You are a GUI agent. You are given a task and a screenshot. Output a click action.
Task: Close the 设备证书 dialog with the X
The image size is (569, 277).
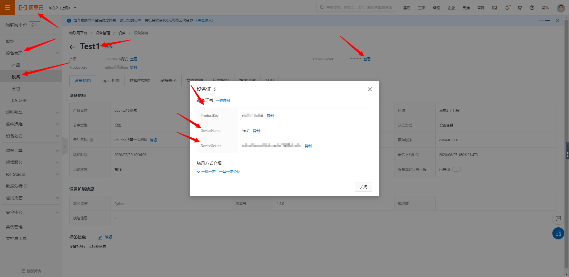click(370, 89)
